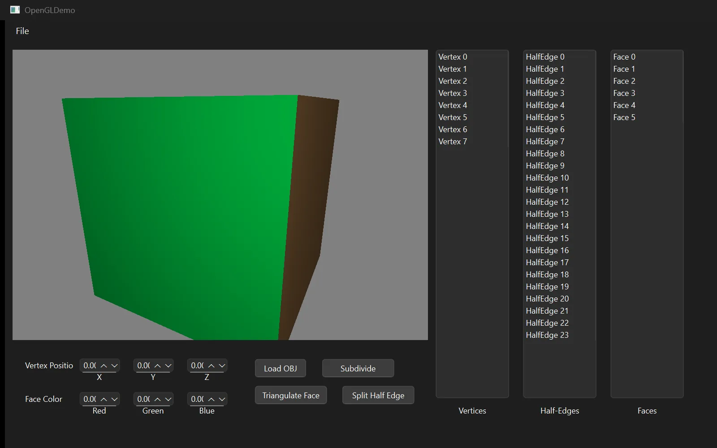This screenshot has width=717, height=448.
Task: Select Face 5 in the Faces list
Action: coord(647,117)
